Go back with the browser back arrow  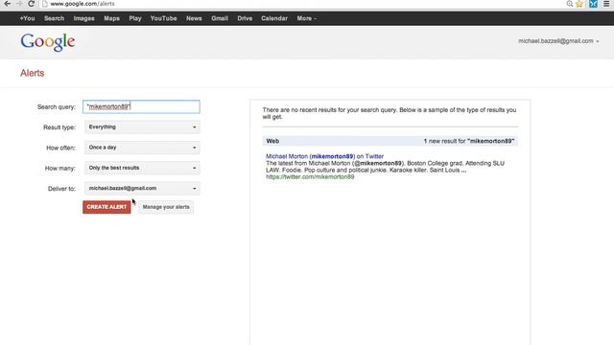(8, 4)
